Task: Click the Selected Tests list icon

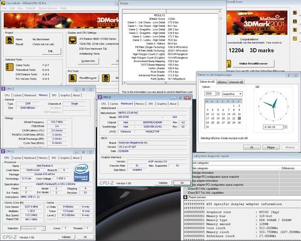Action: click(x=9, y=67)
